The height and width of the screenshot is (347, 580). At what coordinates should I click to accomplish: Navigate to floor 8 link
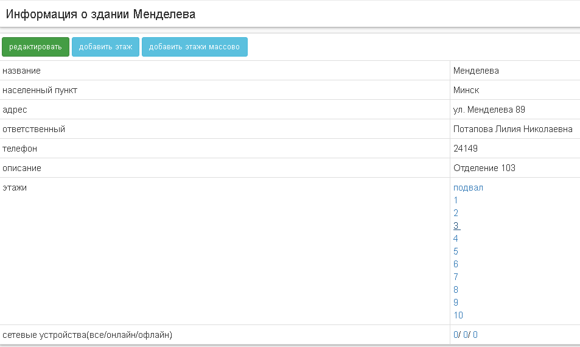[456, 290]
